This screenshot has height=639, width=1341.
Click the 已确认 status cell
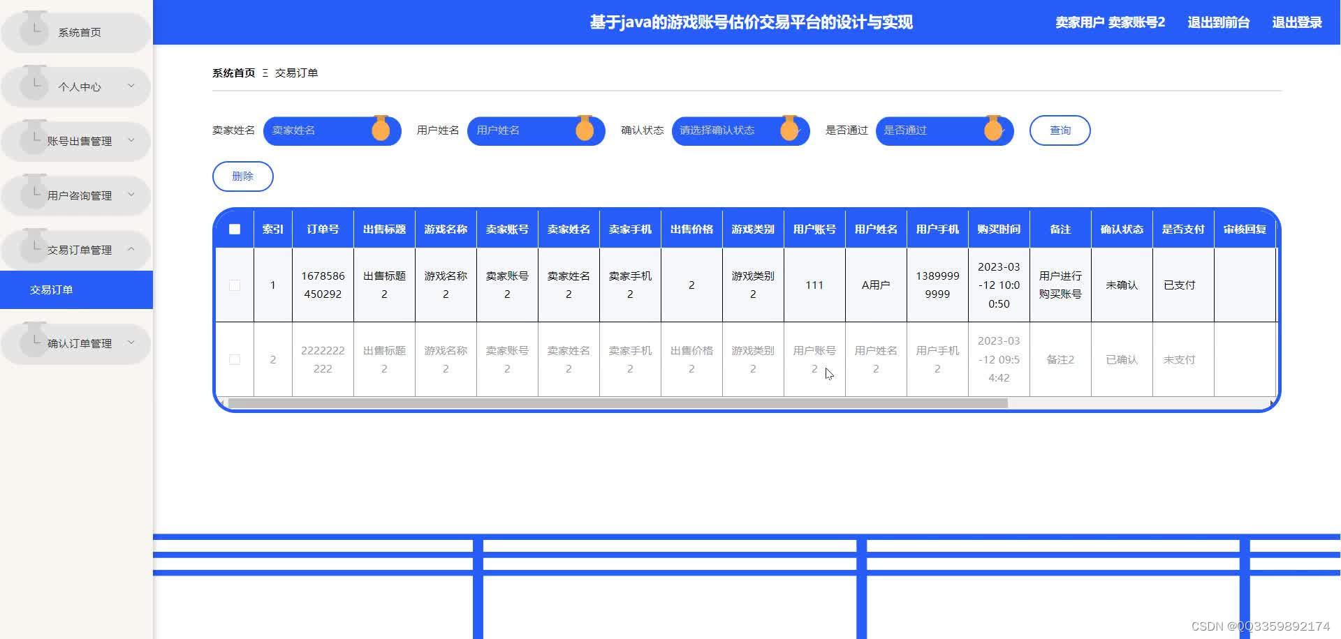tap(1122, 359)
